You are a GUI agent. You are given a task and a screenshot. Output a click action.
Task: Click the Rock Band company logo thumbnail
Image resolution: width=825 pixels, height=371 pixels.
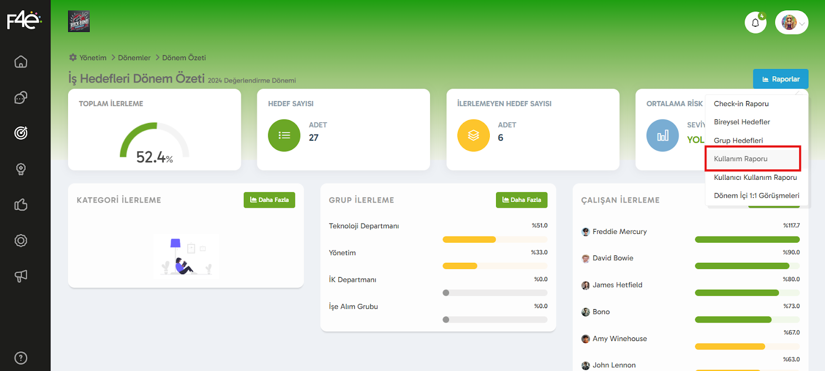pyautogui.click(x=79, y=22)
